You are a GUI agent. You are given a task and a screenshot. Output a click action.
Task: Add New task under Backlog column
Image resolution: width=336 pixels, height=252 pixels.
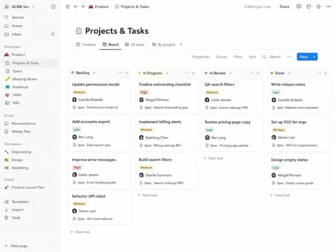click(x=80, y=232)
